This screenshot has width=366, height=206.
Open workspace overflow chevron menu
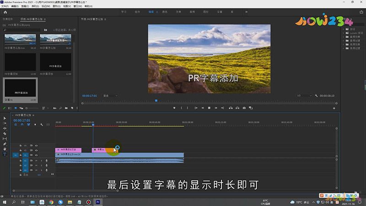coord(246,12)
